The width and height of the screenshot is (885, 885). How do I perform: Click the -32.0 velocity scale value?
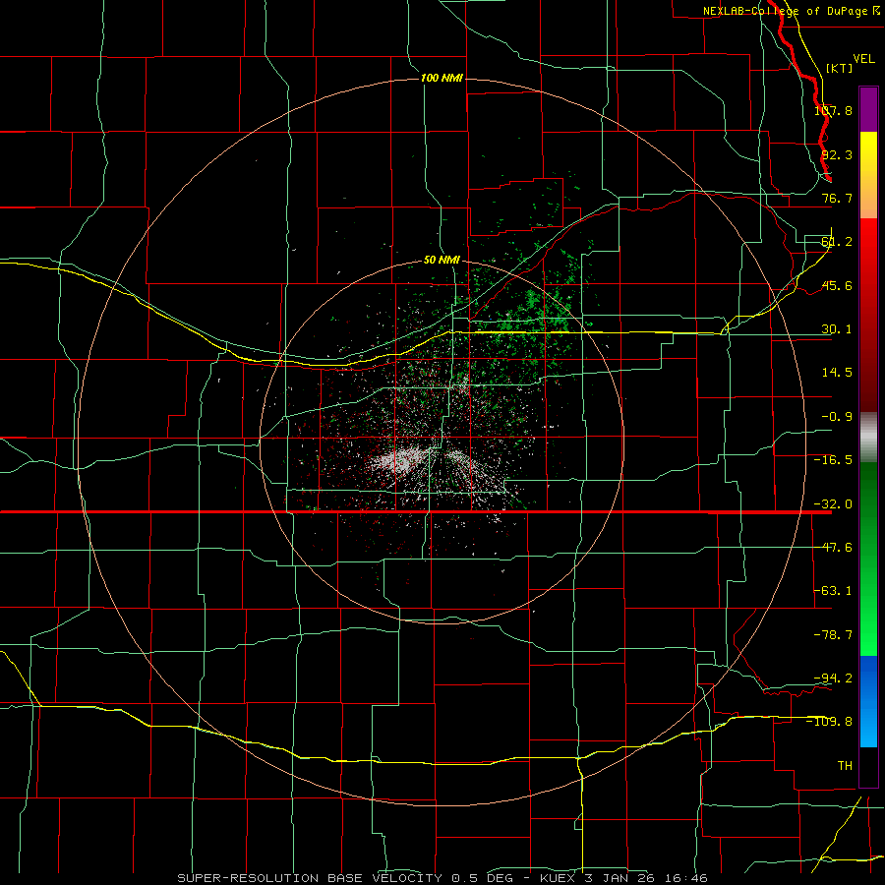[833, 504]
